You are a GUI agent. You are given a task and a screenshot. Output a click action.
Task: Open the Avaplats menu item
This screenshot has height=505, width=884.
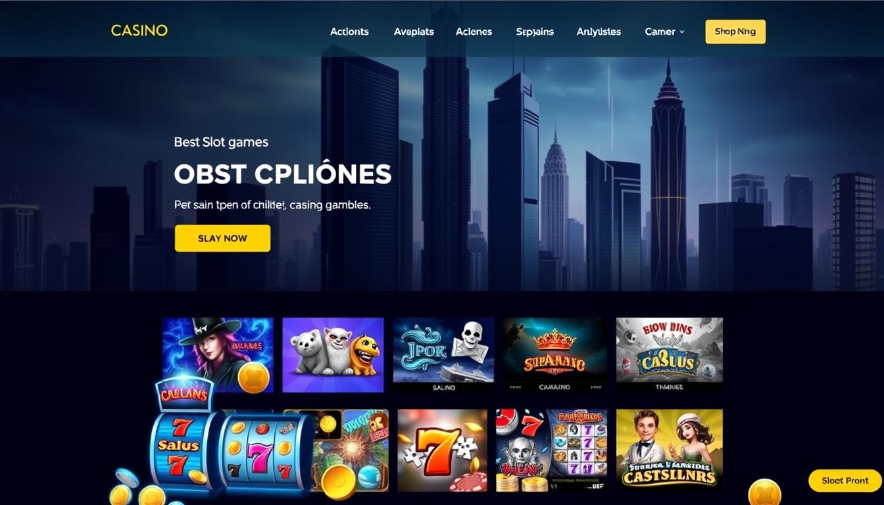414,32
